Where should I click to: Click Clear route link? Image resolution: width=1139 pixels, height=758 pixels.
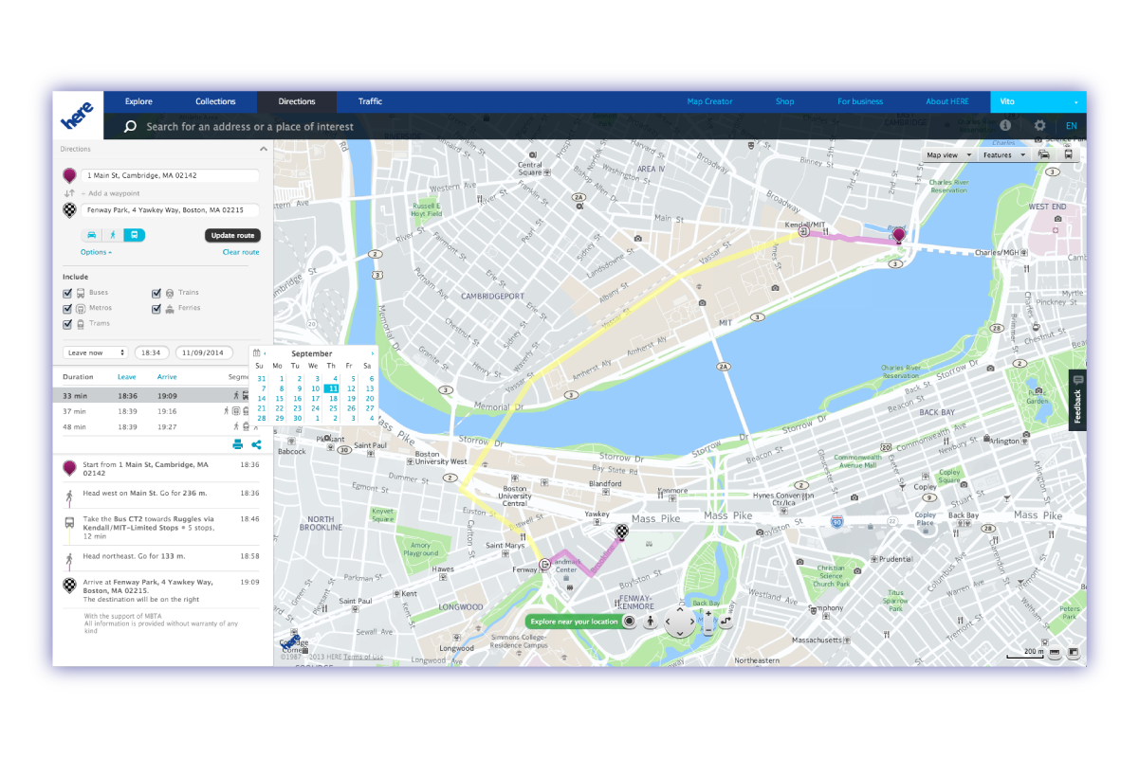(x=241, y=252)
